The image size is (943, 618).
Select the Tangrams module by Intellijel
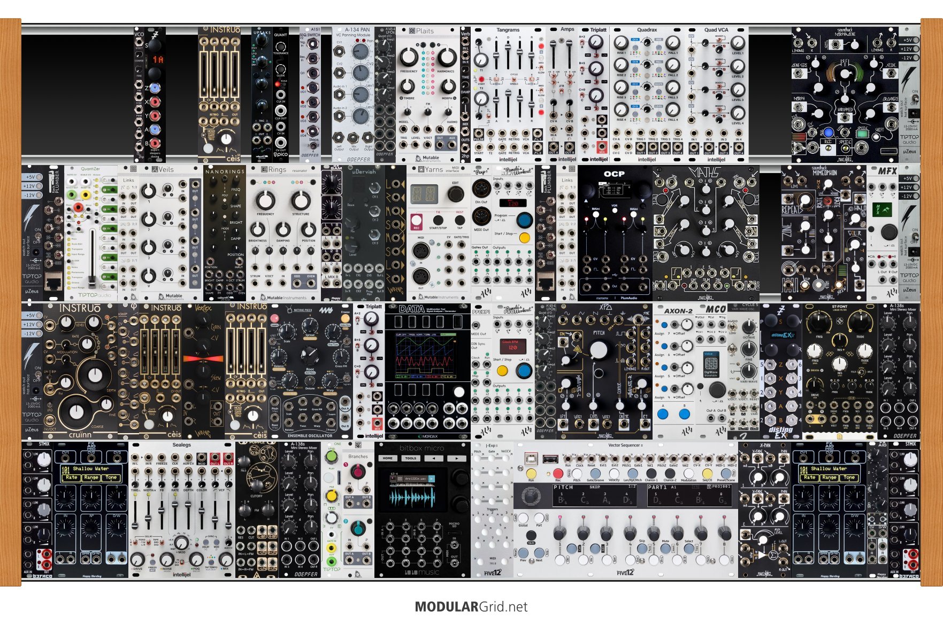coord(508,95)
